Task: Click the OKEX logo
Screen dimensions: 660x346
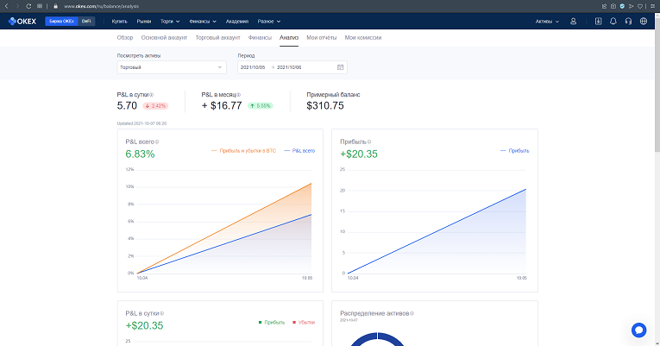Action: coord(22,21)
